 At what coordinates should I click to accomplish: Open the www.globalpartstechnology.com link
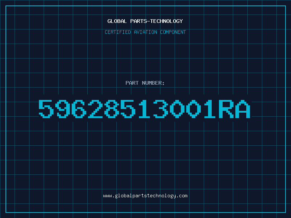[145, 196]
